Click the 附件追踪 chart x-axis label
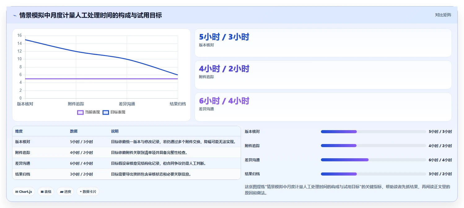Screen dimensions: 464x208 click(x=76, y=104)
